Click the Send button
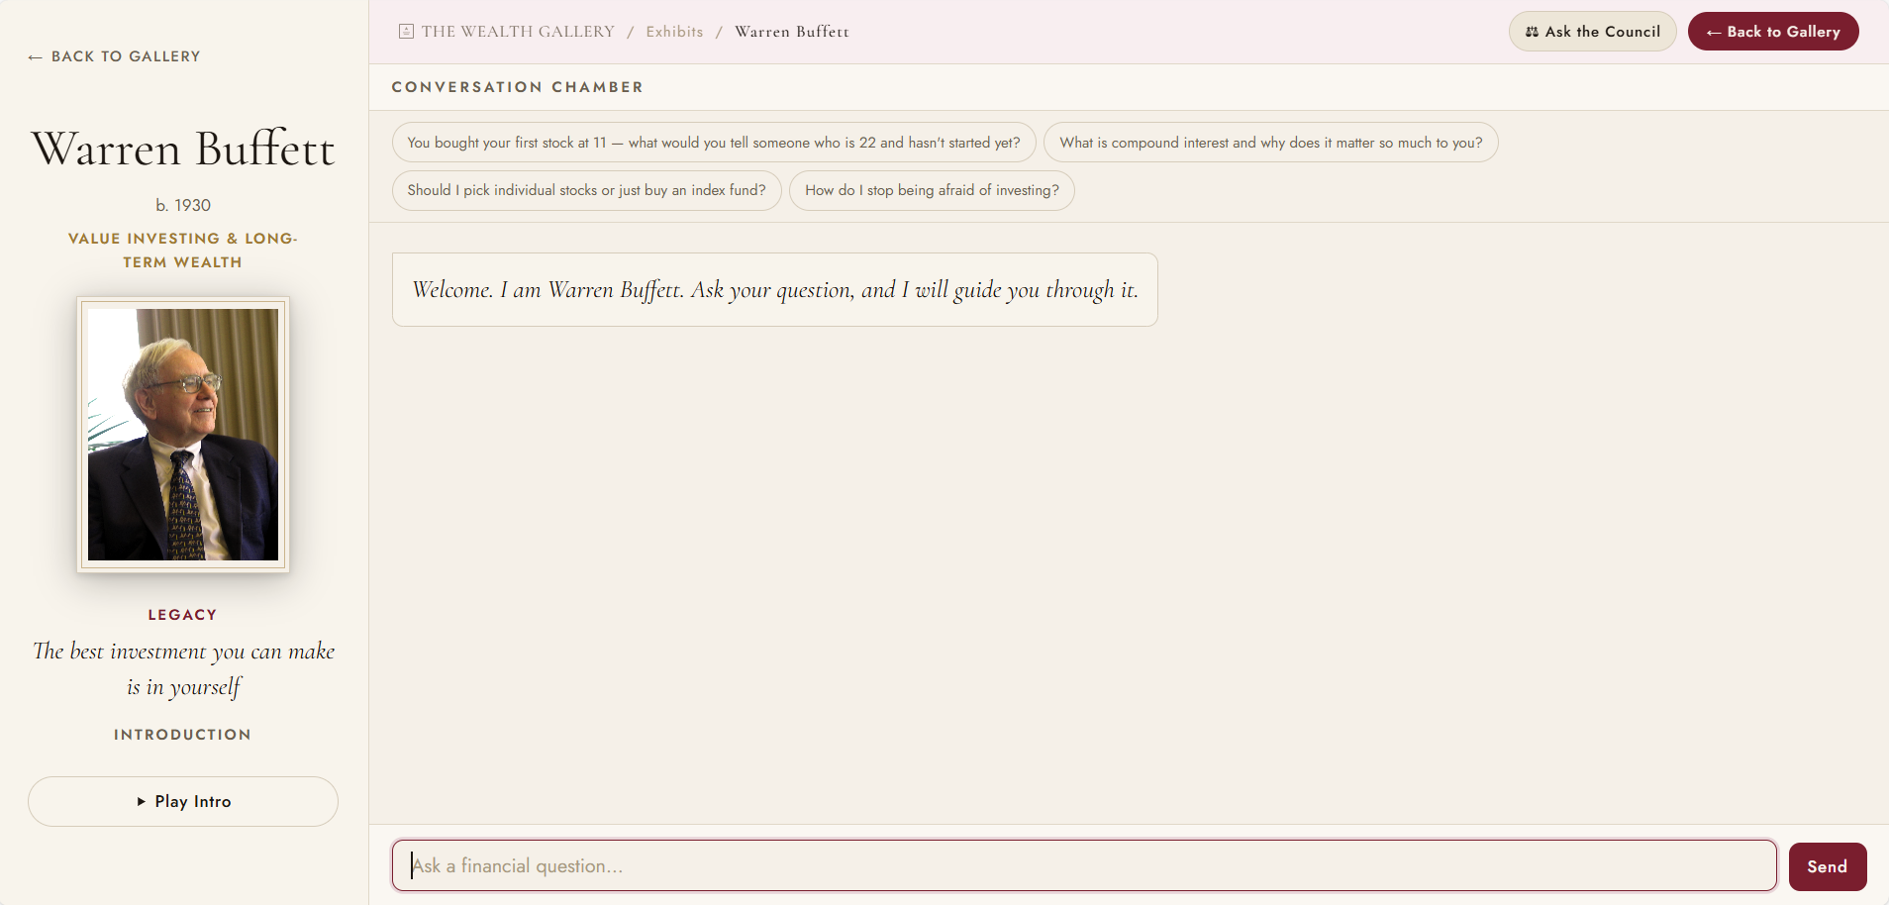 click(x=1828, y=866)
